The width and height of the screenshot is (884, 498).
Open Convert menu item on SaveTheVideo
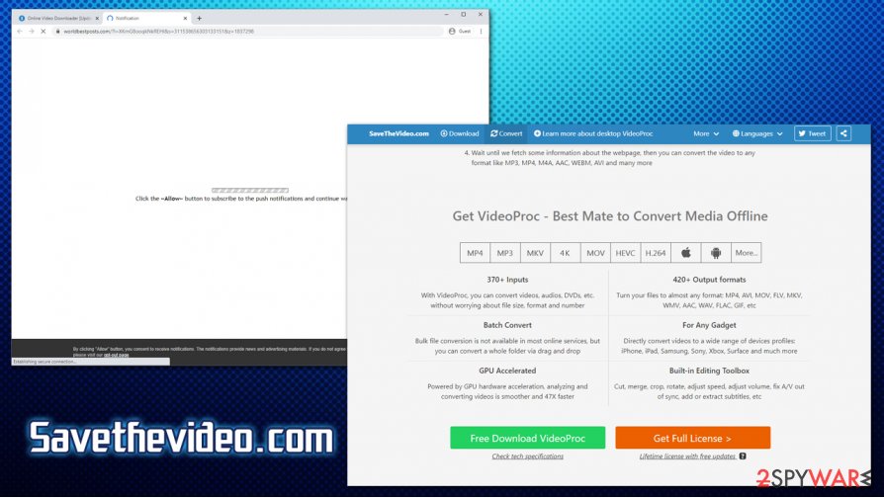coord(506,133)
